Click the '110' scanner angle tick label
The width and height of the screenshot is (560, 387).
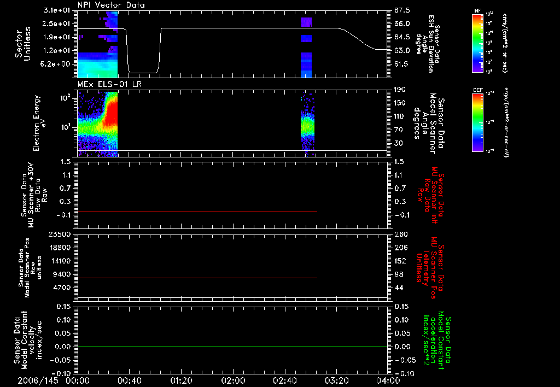pos(400,116)
